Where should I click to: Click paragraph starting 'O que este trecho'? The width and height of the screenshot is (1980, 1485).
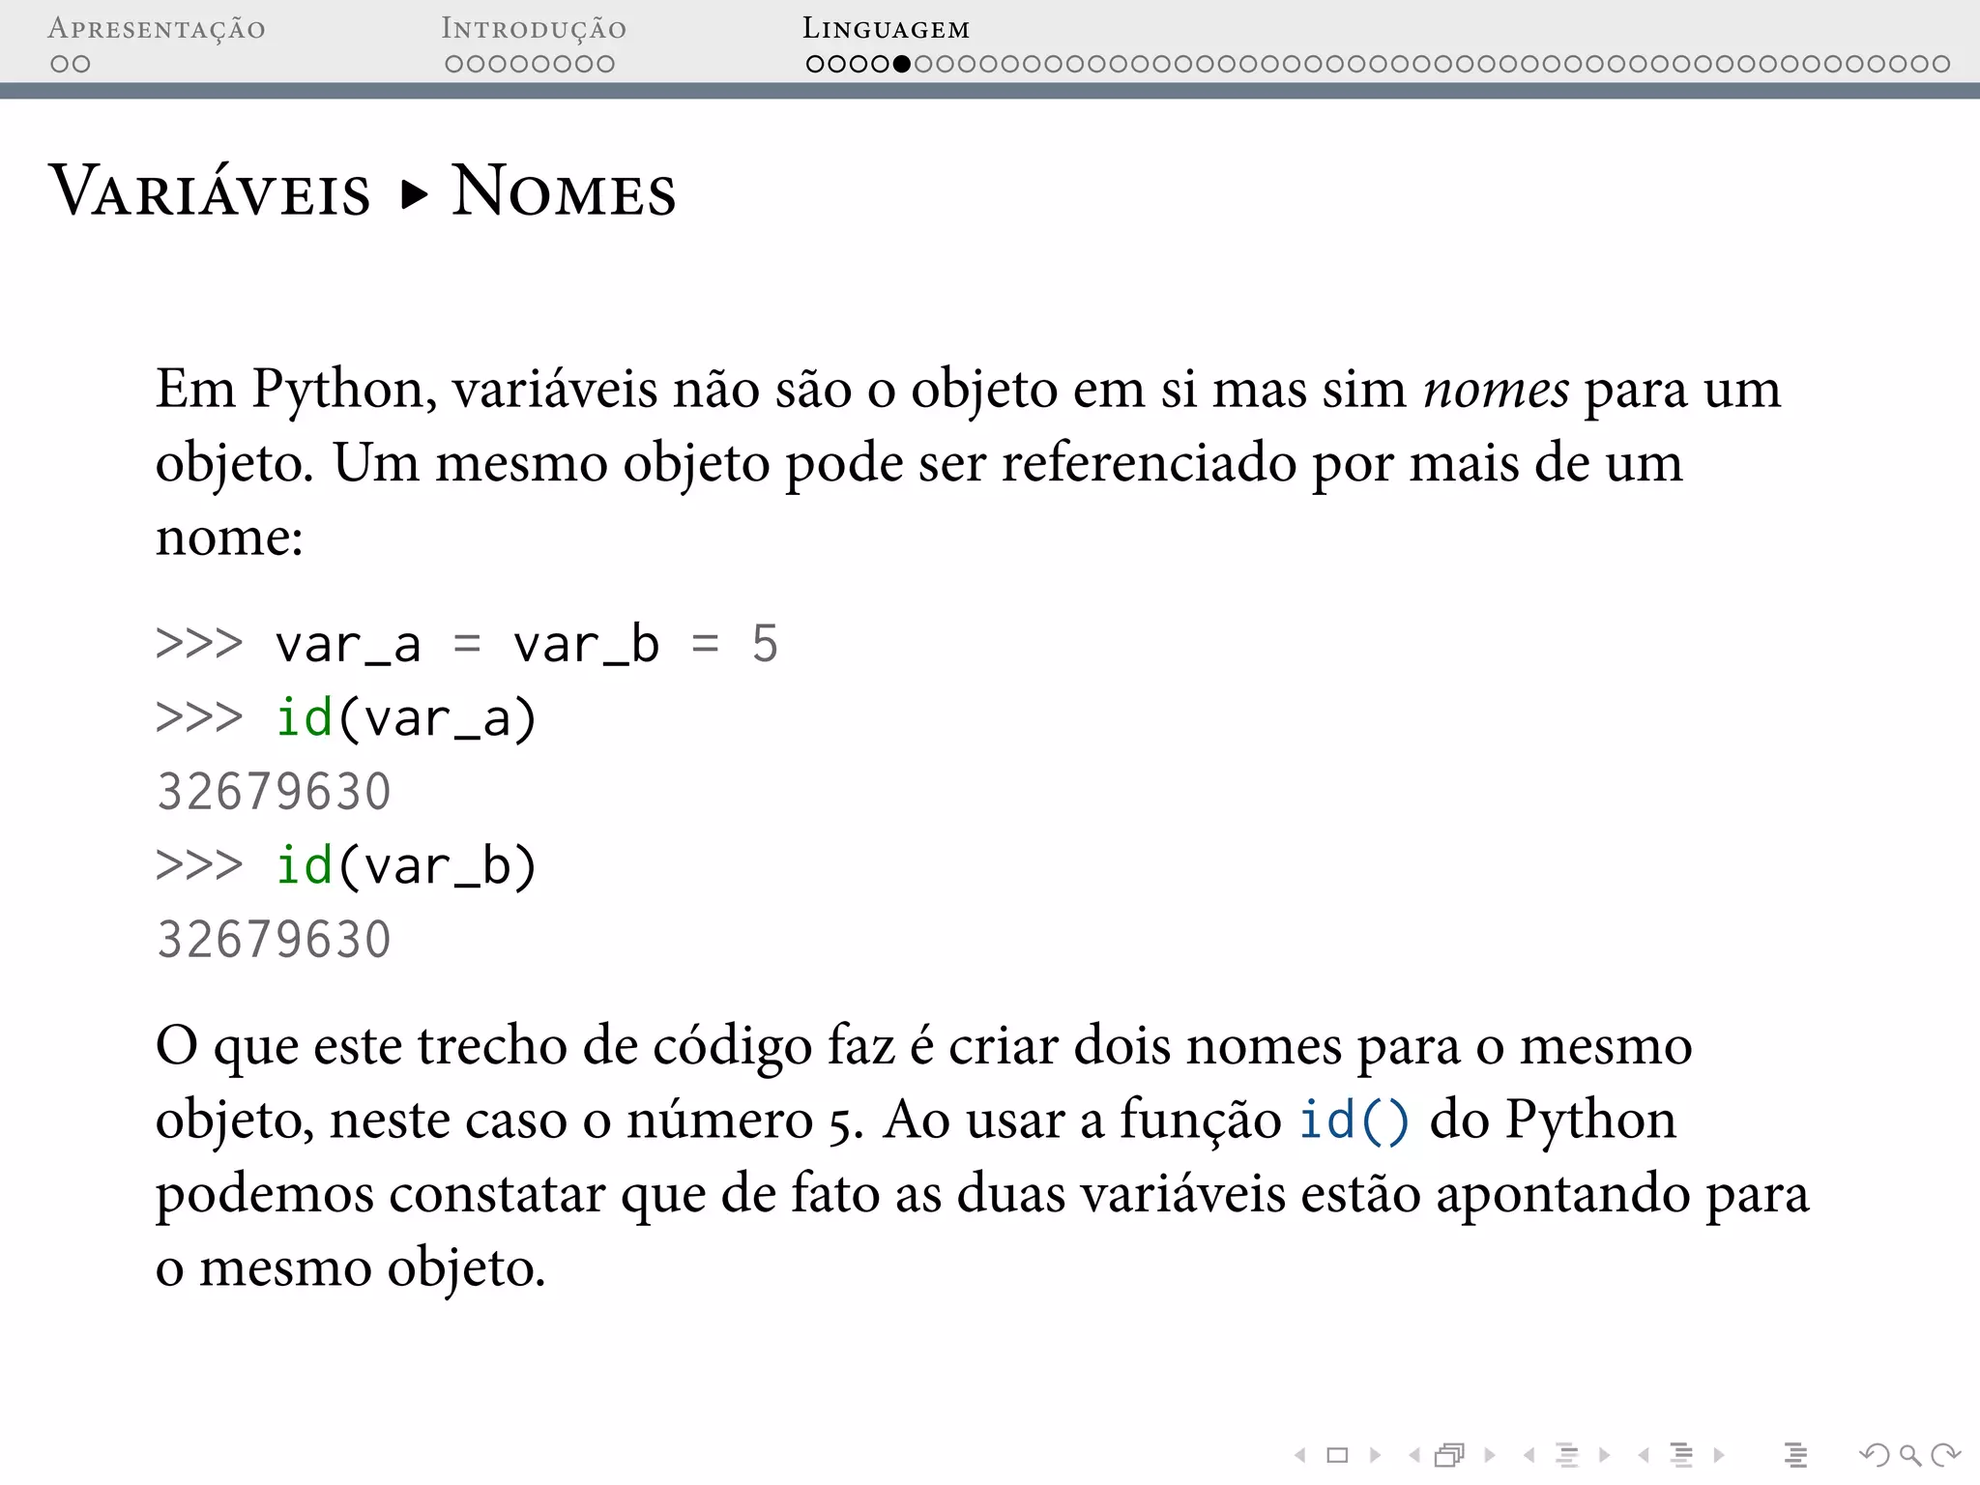[x=982, y=1156]
